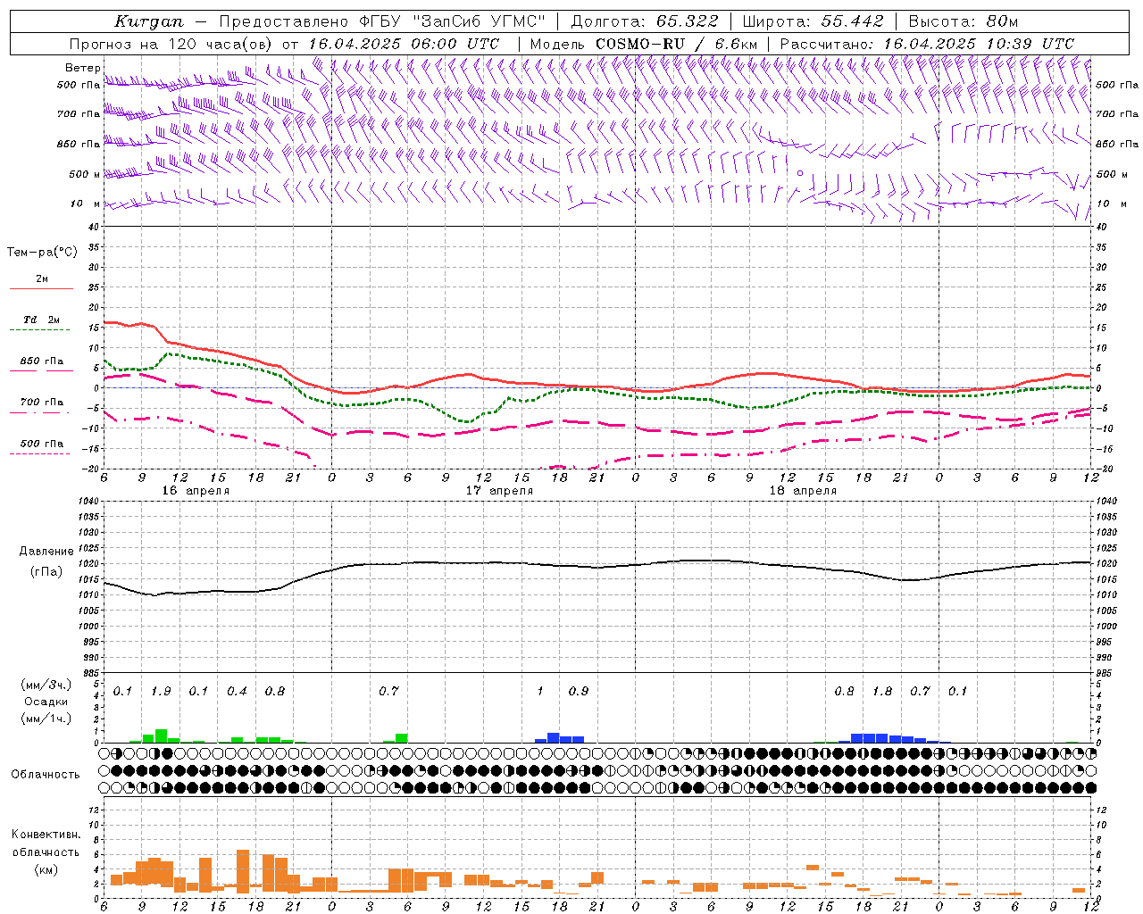Click the 1.8 precipitation total value
The width and height of the screenshot is (1143, 914).
tap(882, 692)
